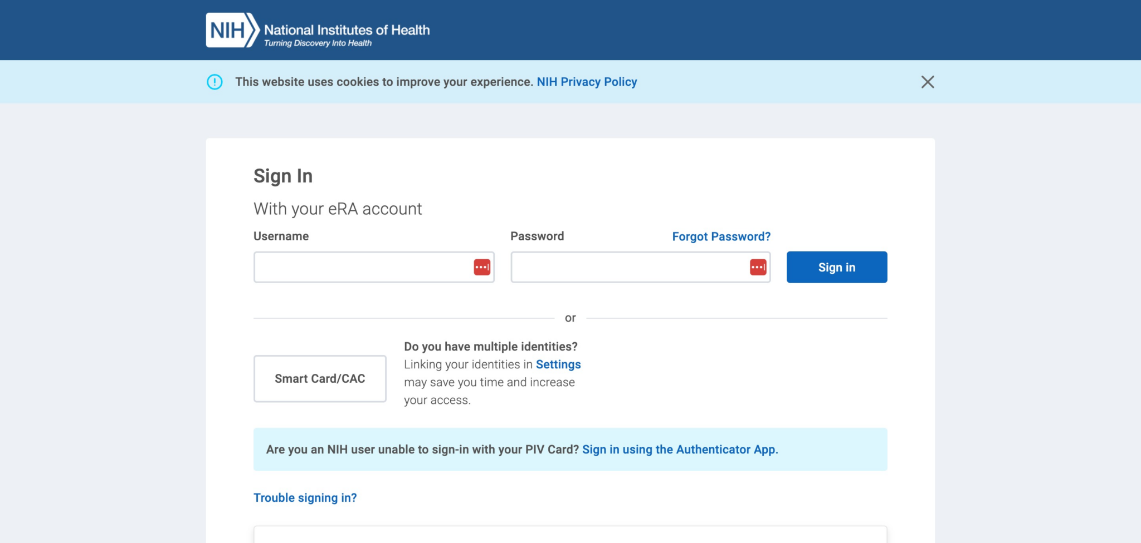The height and width of the screenshot is (543, 1141).
Task: Focus the Password input field
Action: click(x=628, y=267)
